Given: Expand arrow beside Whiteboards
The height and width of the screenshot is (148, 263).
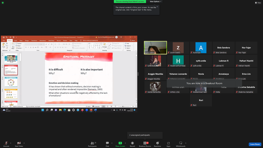Looking at the screenshot, I should point(186,143).
